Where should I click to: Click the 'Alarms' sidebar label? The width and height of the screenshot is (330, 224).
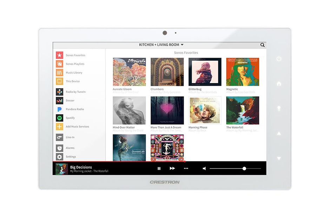coord(70,148)
